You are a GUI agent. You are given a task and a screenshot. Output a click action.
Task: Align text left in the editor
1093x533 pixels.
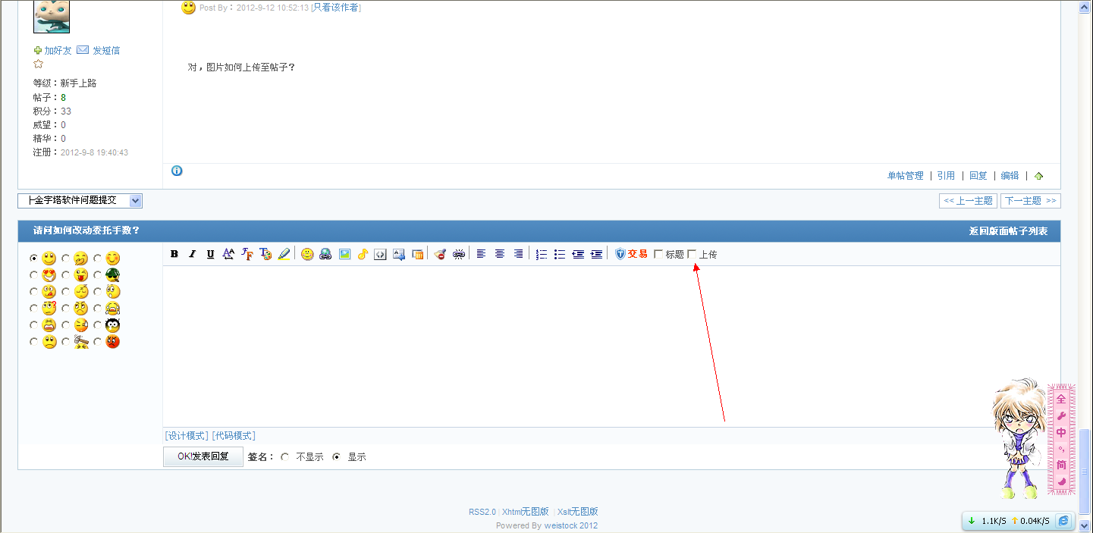point(482,254)
